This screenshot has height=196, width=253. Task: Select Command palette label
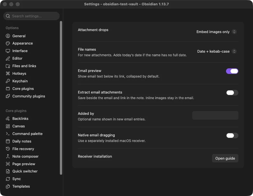tap(28, 134)
